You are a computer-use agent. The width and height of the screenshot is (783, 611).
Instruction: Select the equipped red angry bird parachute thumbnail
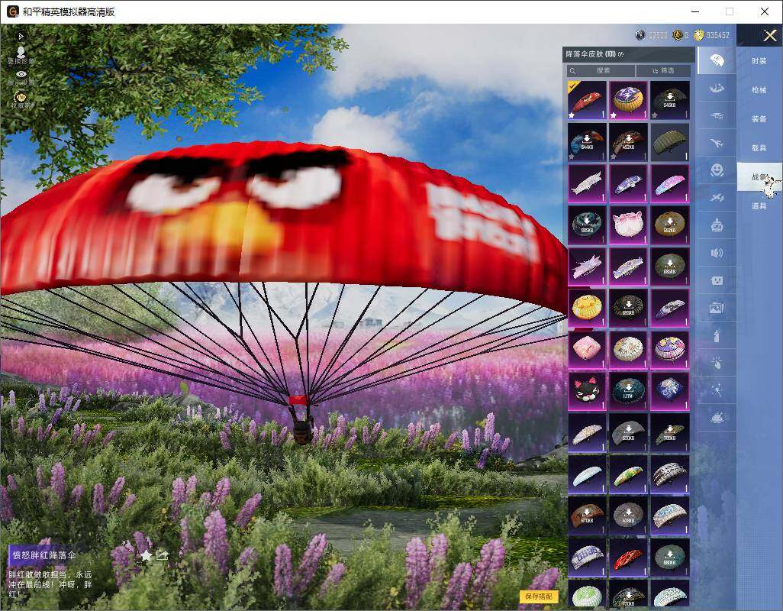(587, 100)
